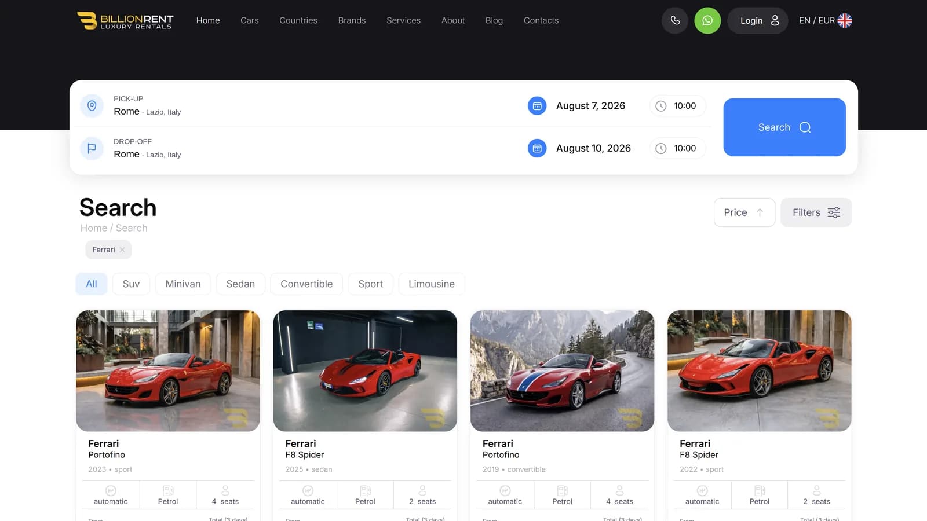This screenshot has height=521, width=927.
Task: Select the All category tab
Action: (92, 284)
